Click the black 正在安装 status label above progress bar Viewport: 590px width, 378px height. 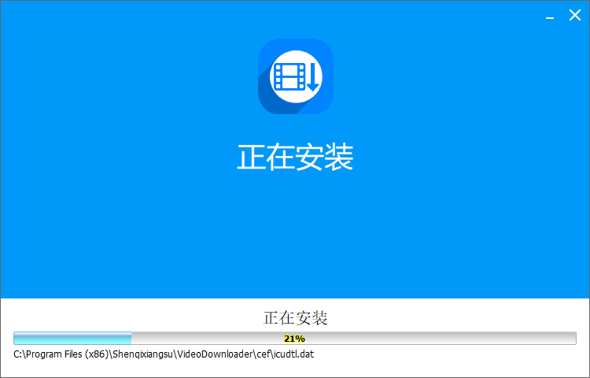295,318
